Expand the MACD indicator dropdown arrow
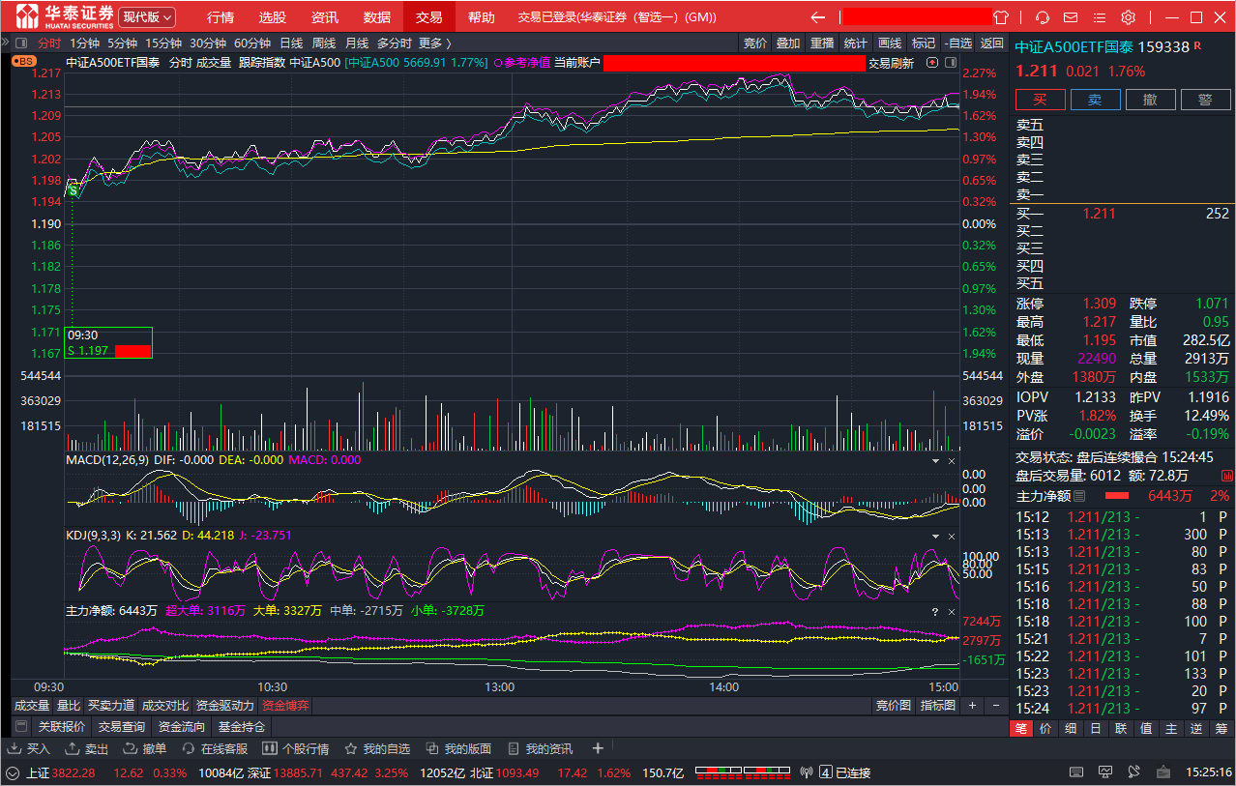 pos(935,461)
